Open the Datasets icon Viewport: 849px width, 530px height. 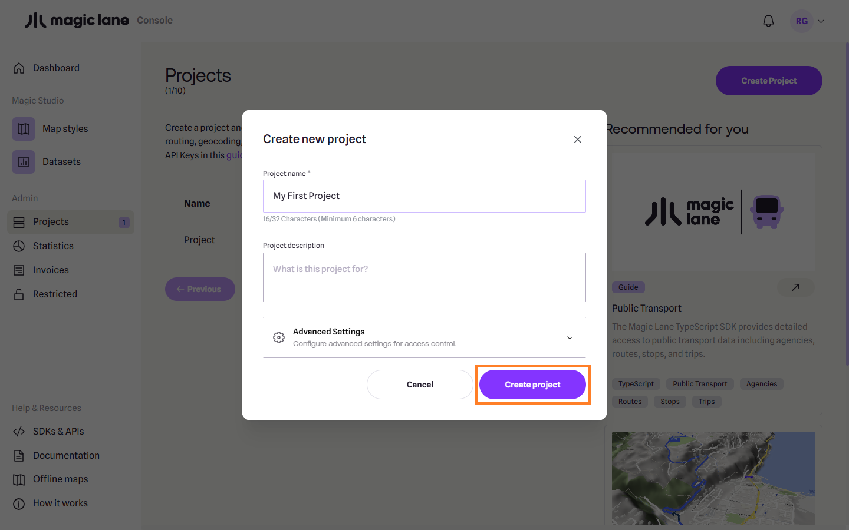[24, 162]
